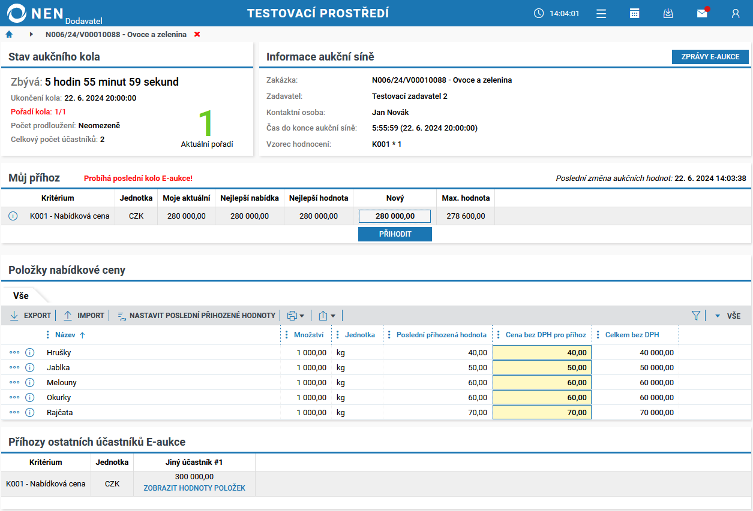Click the 14:04:01 clock time
This screenshot has width=753, height=511.
[565, 13]
